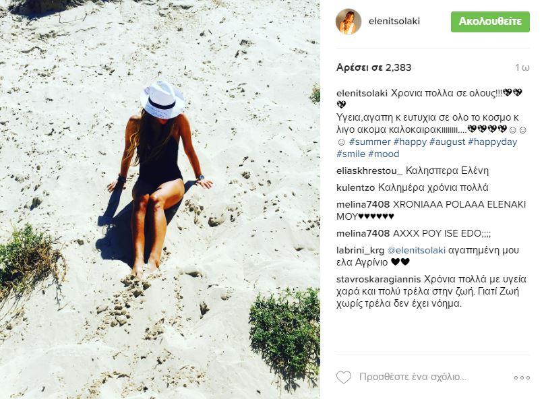Click the #summer hashtag

(x=370, y=142)
